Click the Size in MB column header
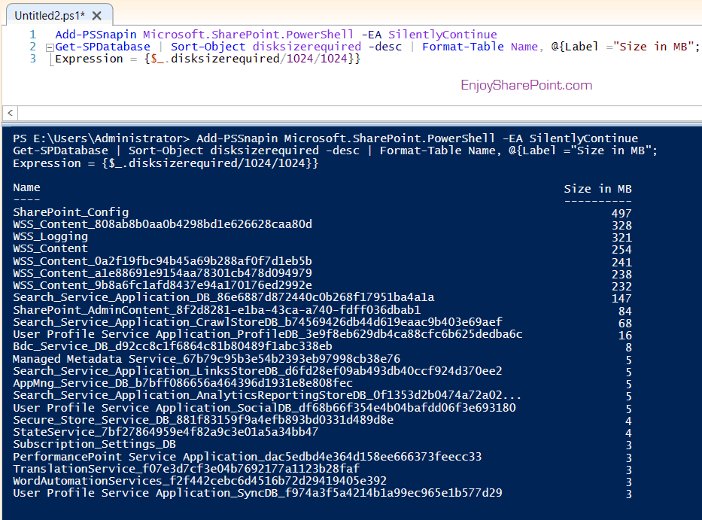Viewport: 702px width, 520px height. 597,188
